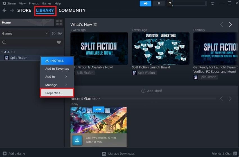Image resolution: width=239 pixels, height=157 pixels.
Task: Show next Recent Games page
Action: click(230, 99)
